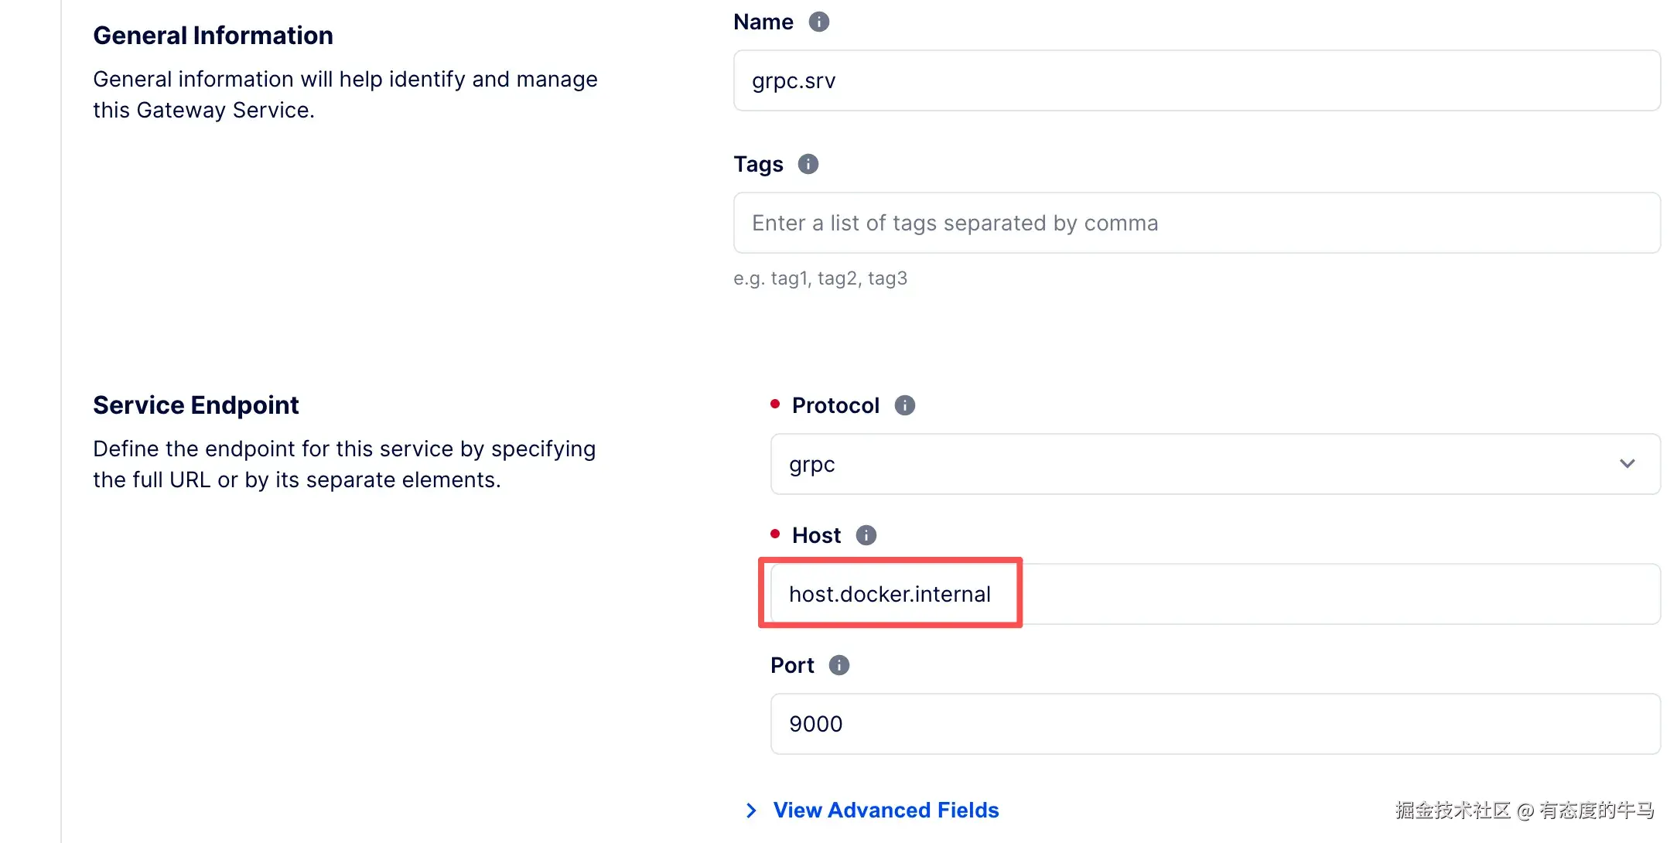The height and width of the screenshot is (843, 1677).
Task: Open the Protocol info tooltip icon
Action: [x=904, y=405]
